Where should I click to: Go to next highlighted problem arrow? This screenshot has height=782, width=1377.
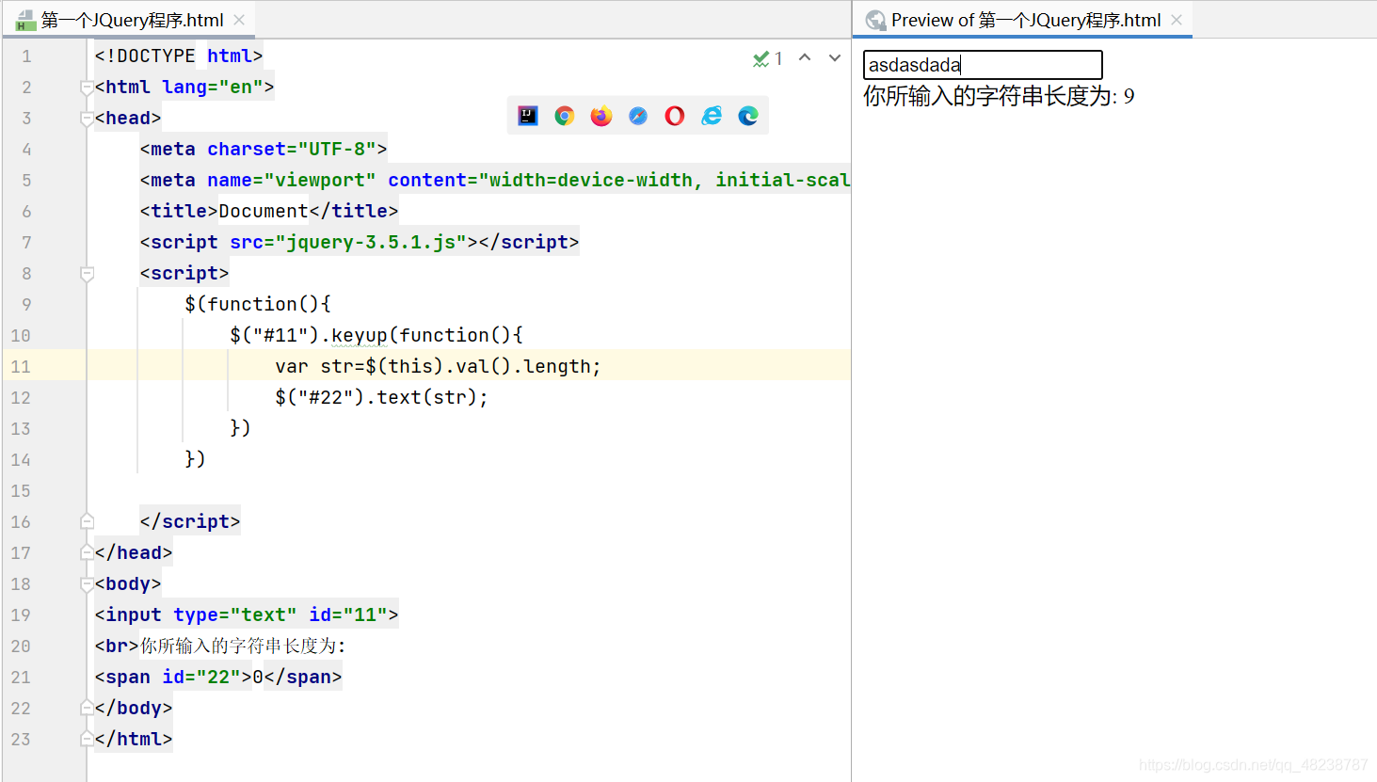835,57
